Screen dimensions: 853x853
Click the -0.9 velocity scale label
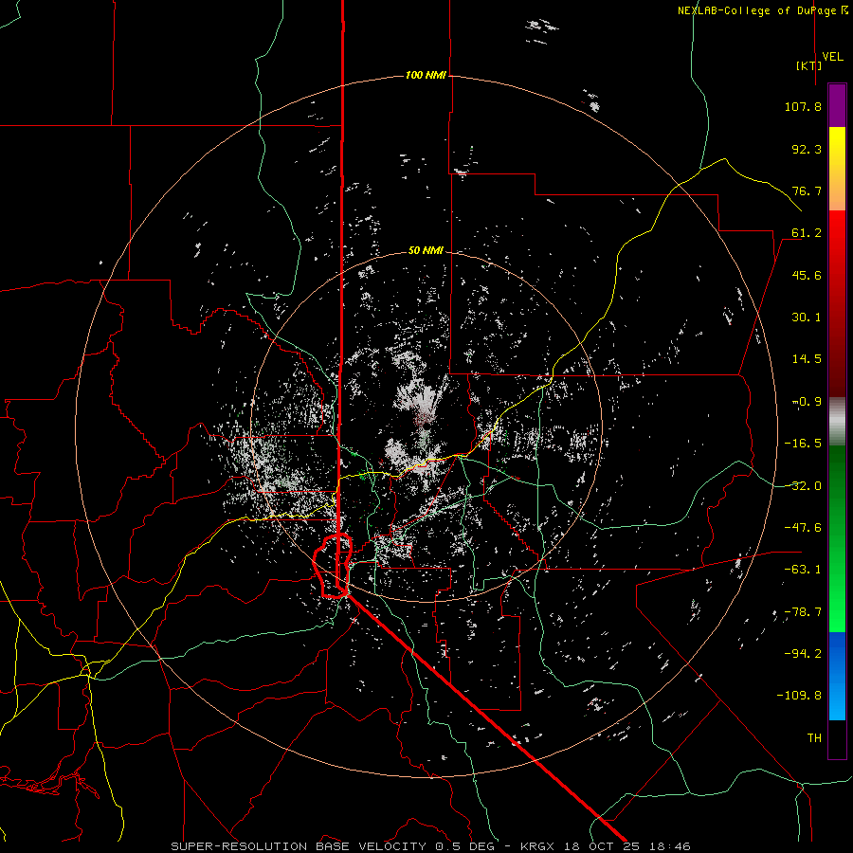tap(807, 402)
